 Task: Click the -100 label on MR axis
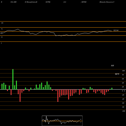(123, 111)
